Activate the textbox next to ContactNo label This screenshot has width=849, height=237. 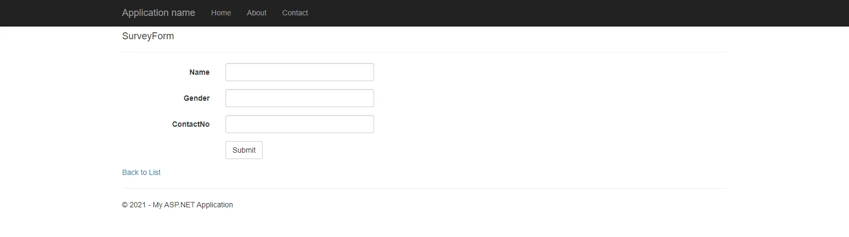(300, 124)
